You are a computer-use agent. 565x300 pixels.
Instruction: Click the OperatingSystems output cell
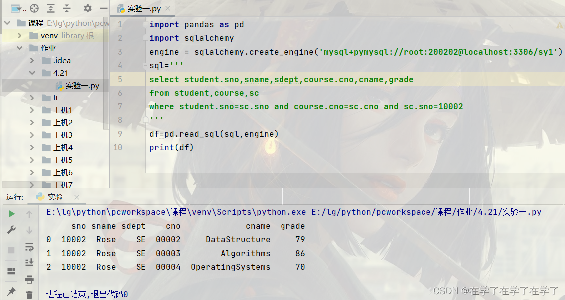(x=231, y=267)
